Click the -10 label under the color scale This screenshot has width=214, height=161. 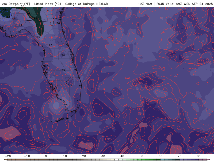point(27,156)
